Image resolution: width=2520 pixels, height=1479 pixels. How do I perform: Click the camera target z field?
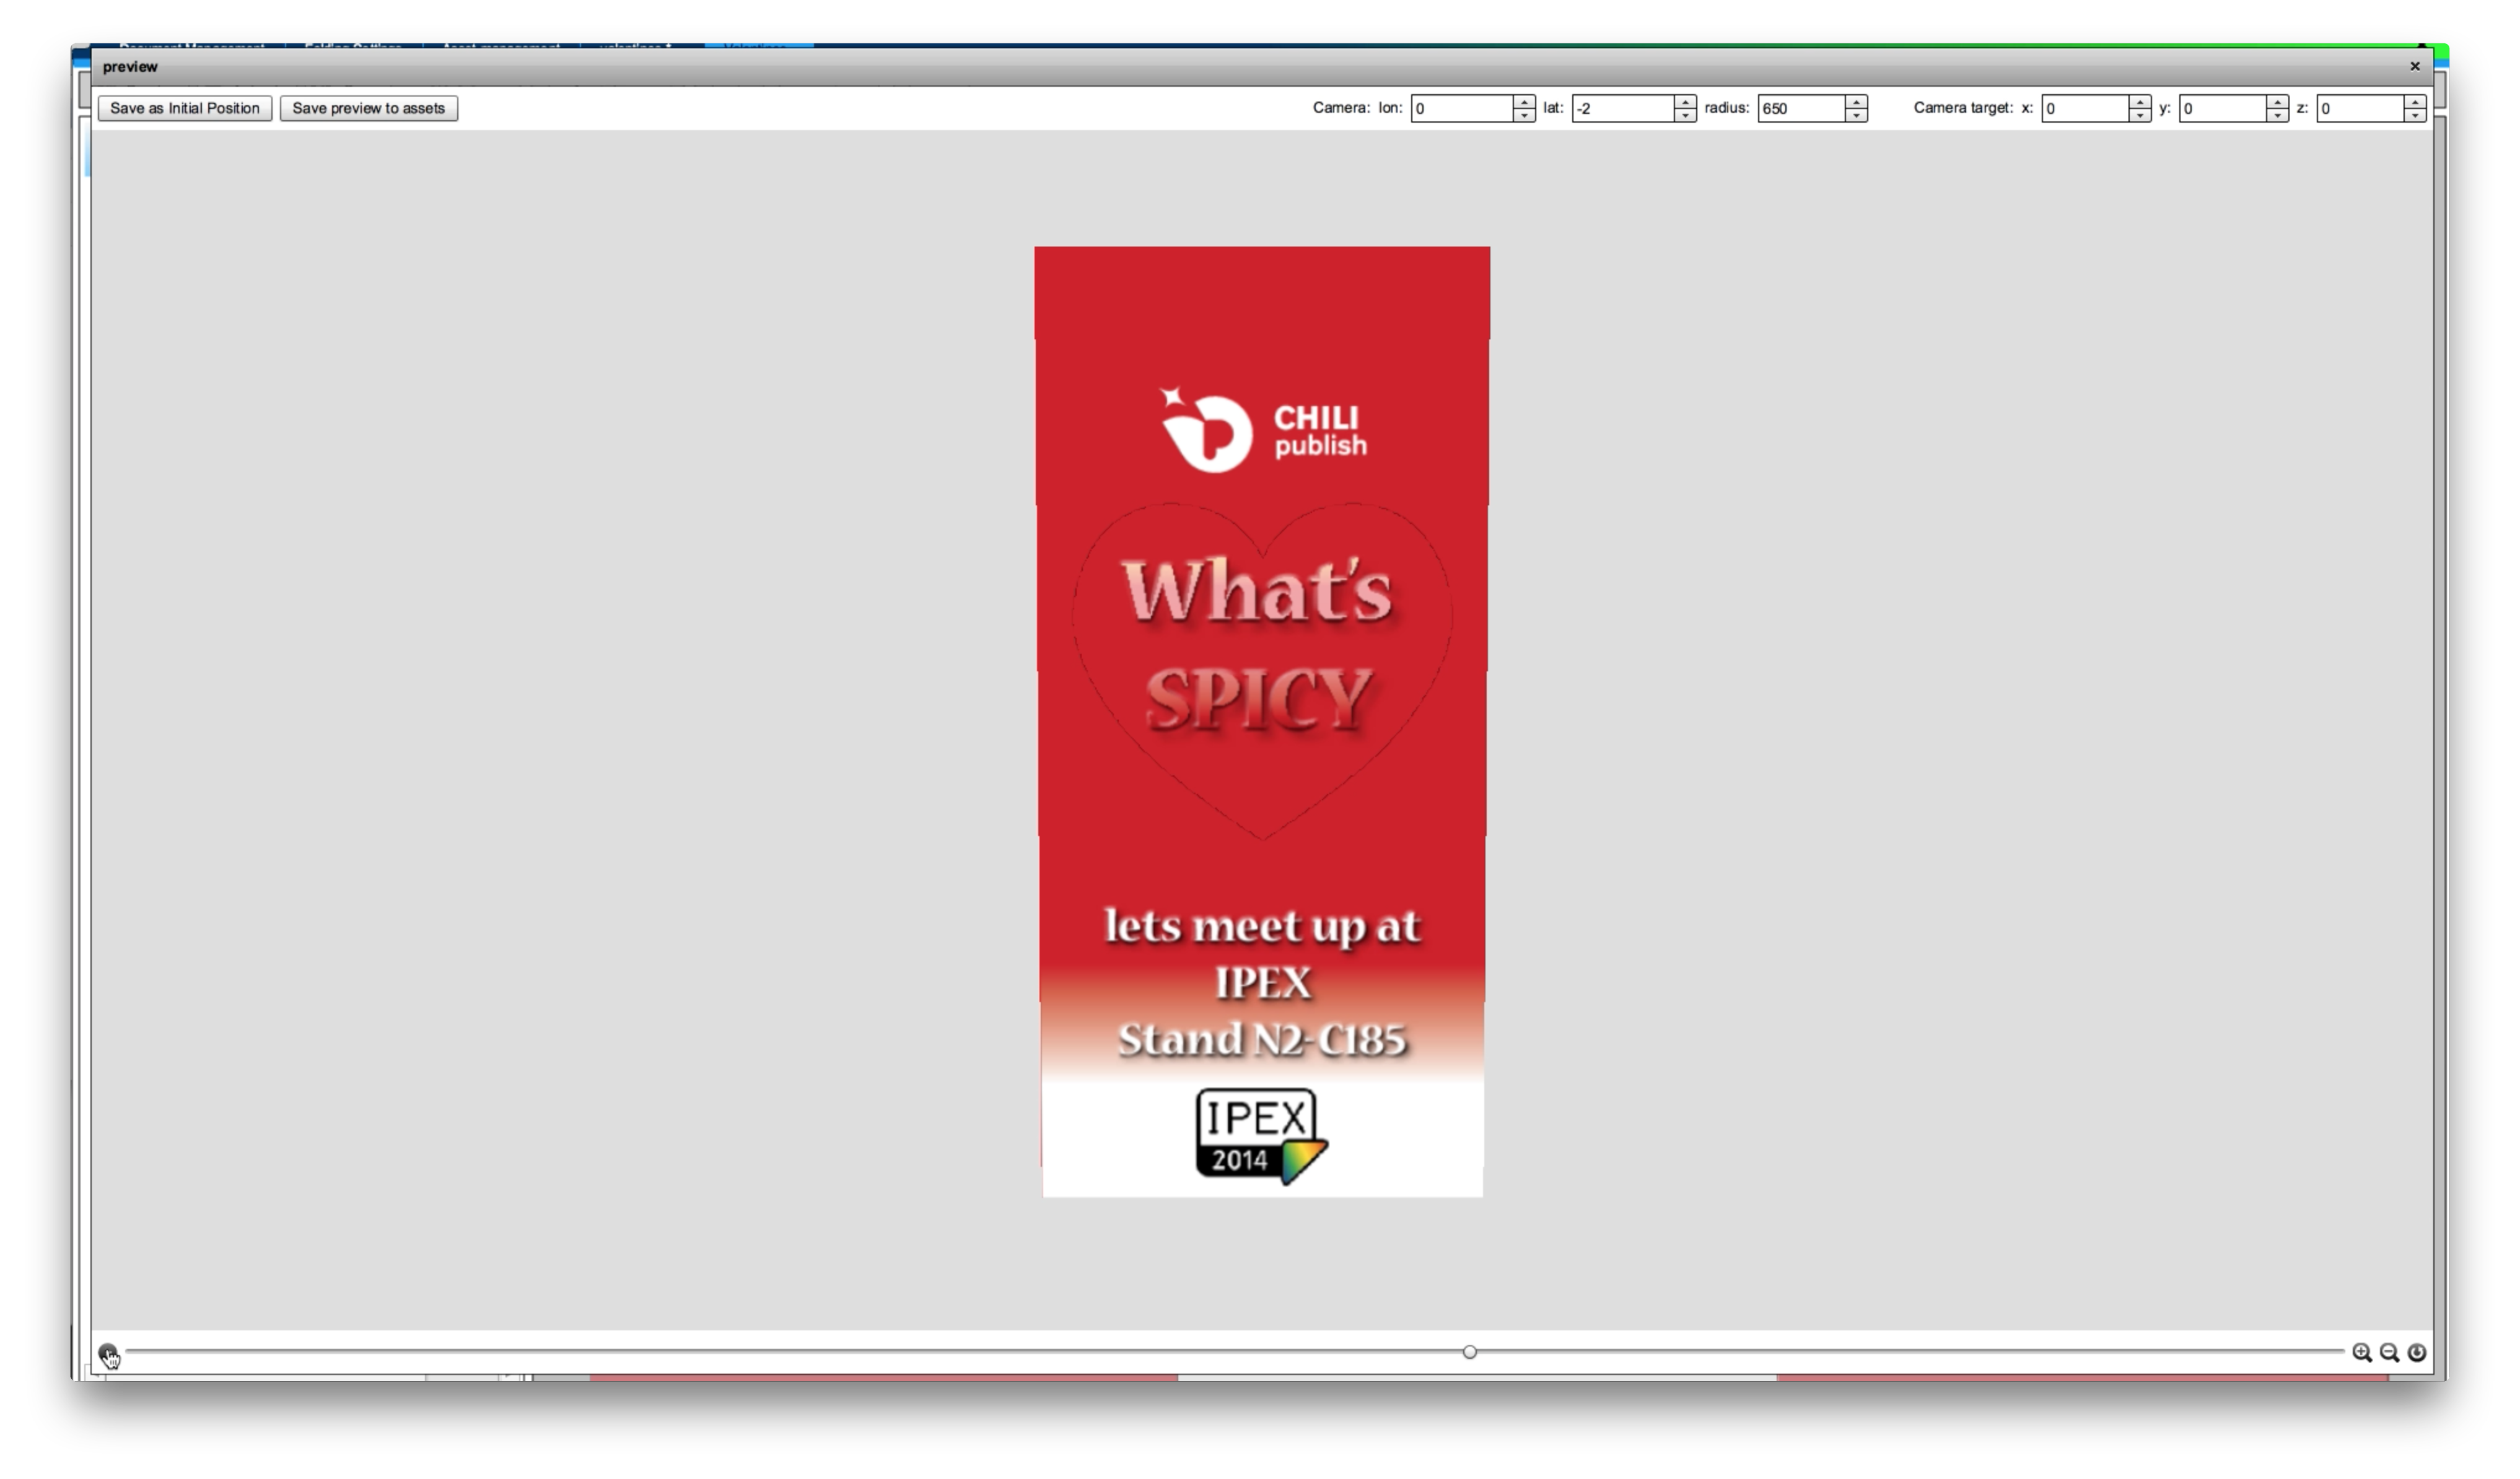2360,108
